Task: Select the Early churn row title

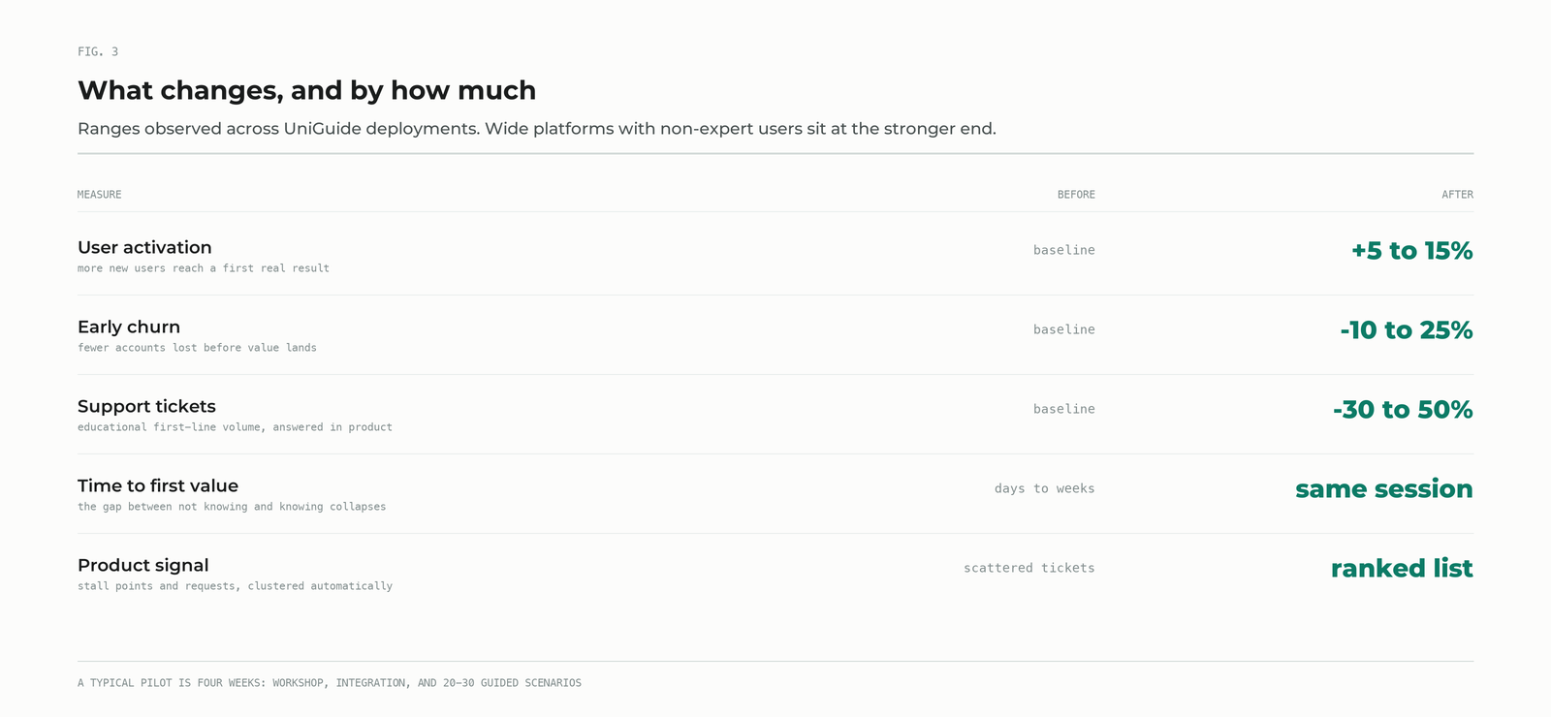Action: (129, 327)
